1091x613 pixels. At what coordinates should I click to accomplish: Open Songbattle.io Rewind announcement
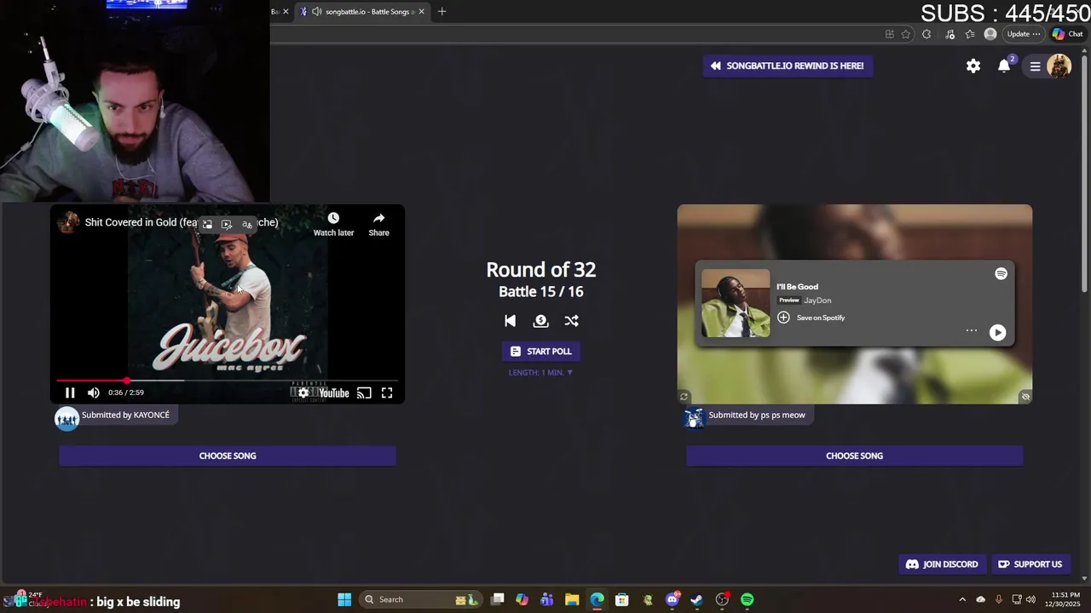point(788,66)
